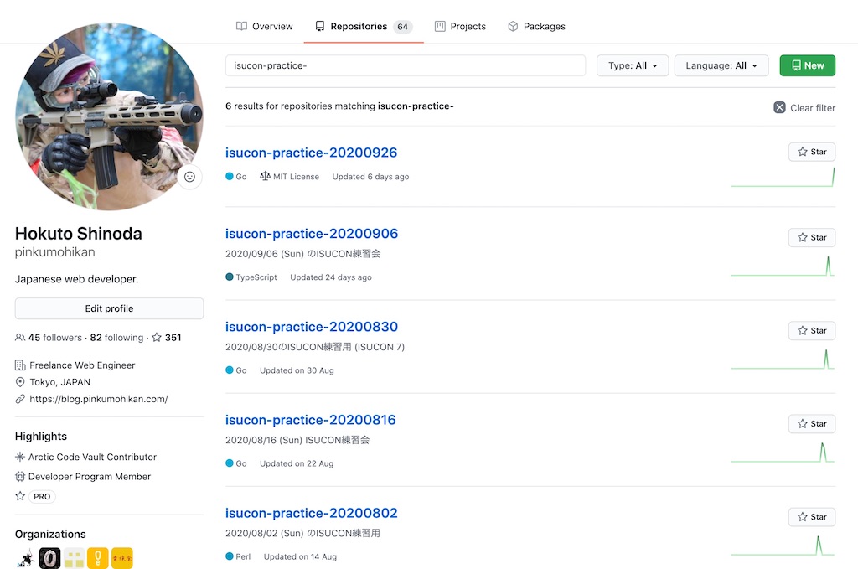Click the PRO badge
Viewport: 858px width, 569px height.
point(42,496)
